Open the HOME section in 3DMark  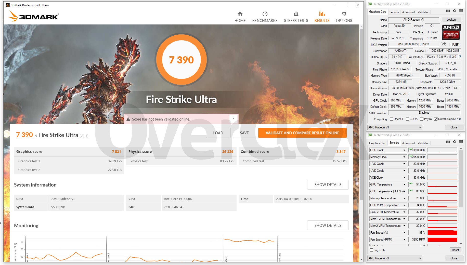tap(240, 17)
